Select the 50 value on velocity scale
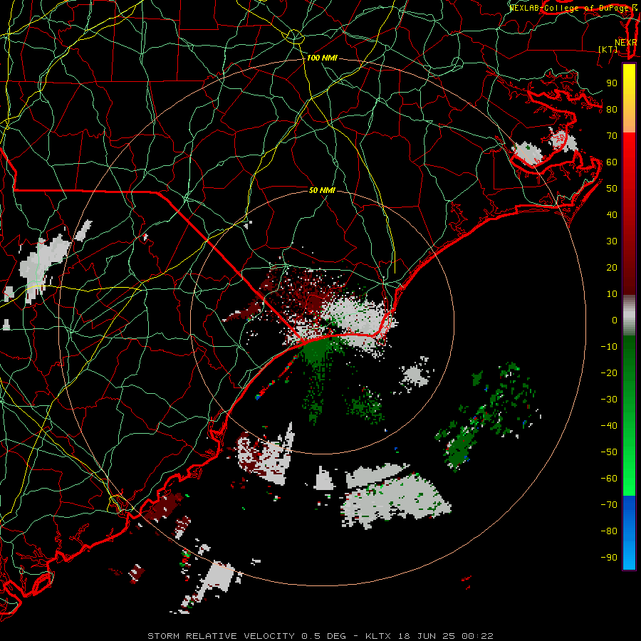Viewport: 641px width, 641px height. click(x=612, y=189)
